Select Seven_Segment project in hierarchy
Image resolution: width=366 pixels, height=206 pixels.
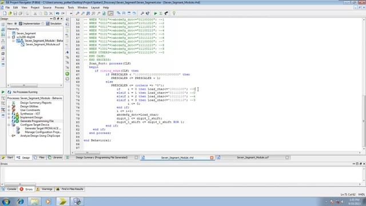click(x=26, y=33)
